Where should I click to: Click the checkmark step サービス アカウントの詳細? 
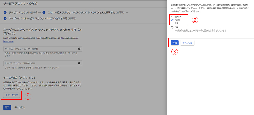click(5, 12)
